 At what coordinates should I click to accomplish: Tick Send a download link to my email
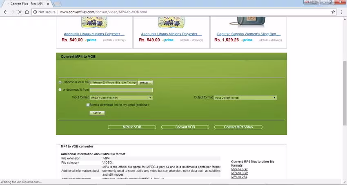[x=88, y=105]
